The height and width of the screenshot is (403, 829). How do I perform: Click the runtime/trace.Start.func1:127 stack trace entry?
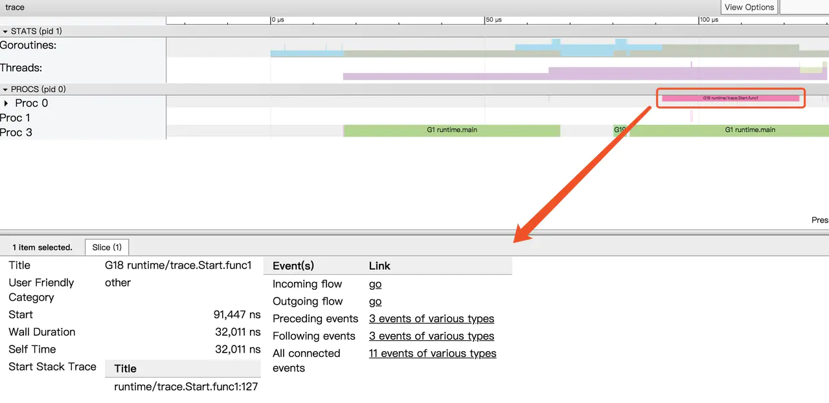(186, 387)
